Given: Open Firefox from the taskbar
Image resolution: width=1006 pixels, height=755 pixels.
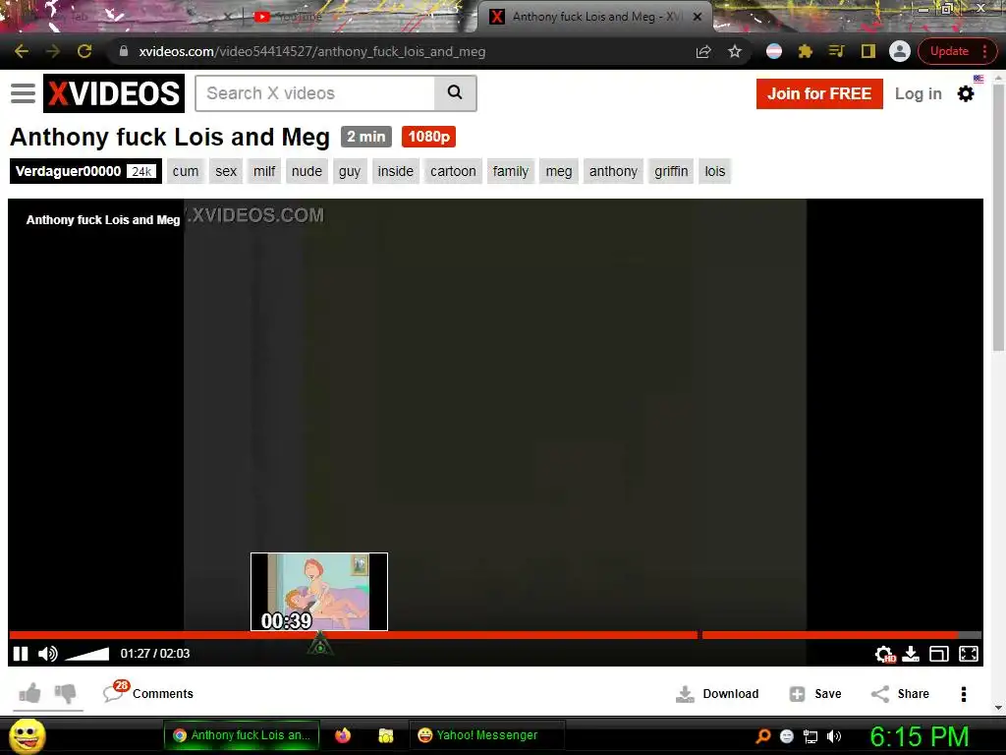Looking at the screenshot, I should point(343,735).
